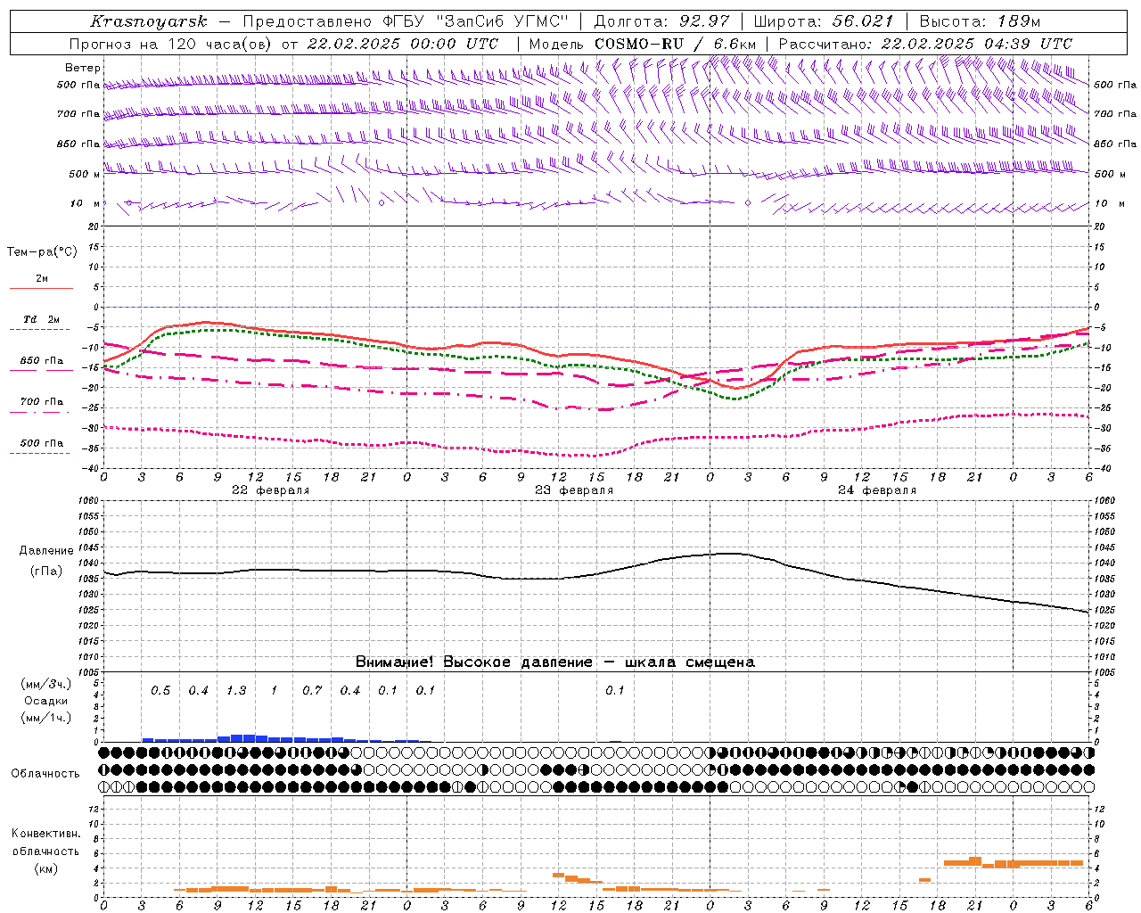Click the 1.3 precipitation value
Screen dimensions: 1141x913
pyautogui.click(x=236, y=691)
